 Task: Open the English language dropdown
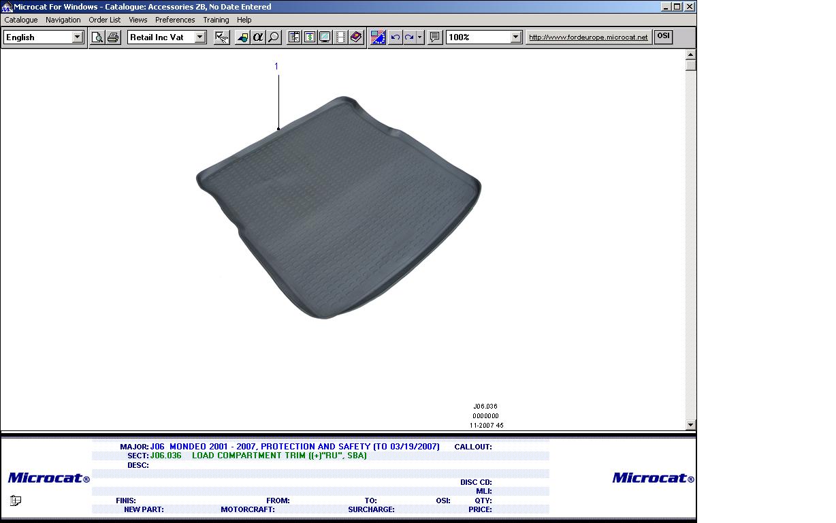coord(78,37)
